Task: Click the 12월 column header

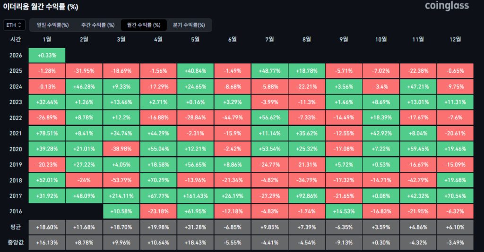Action: pyautogui.click(x=455, y=40)
